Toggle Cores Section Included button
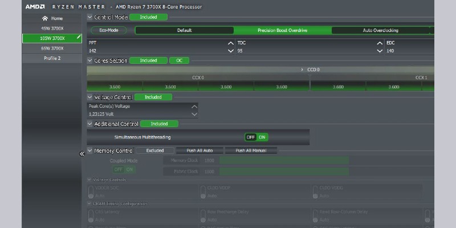The height and width of the screenshot is (228, 456). (148, 60)
